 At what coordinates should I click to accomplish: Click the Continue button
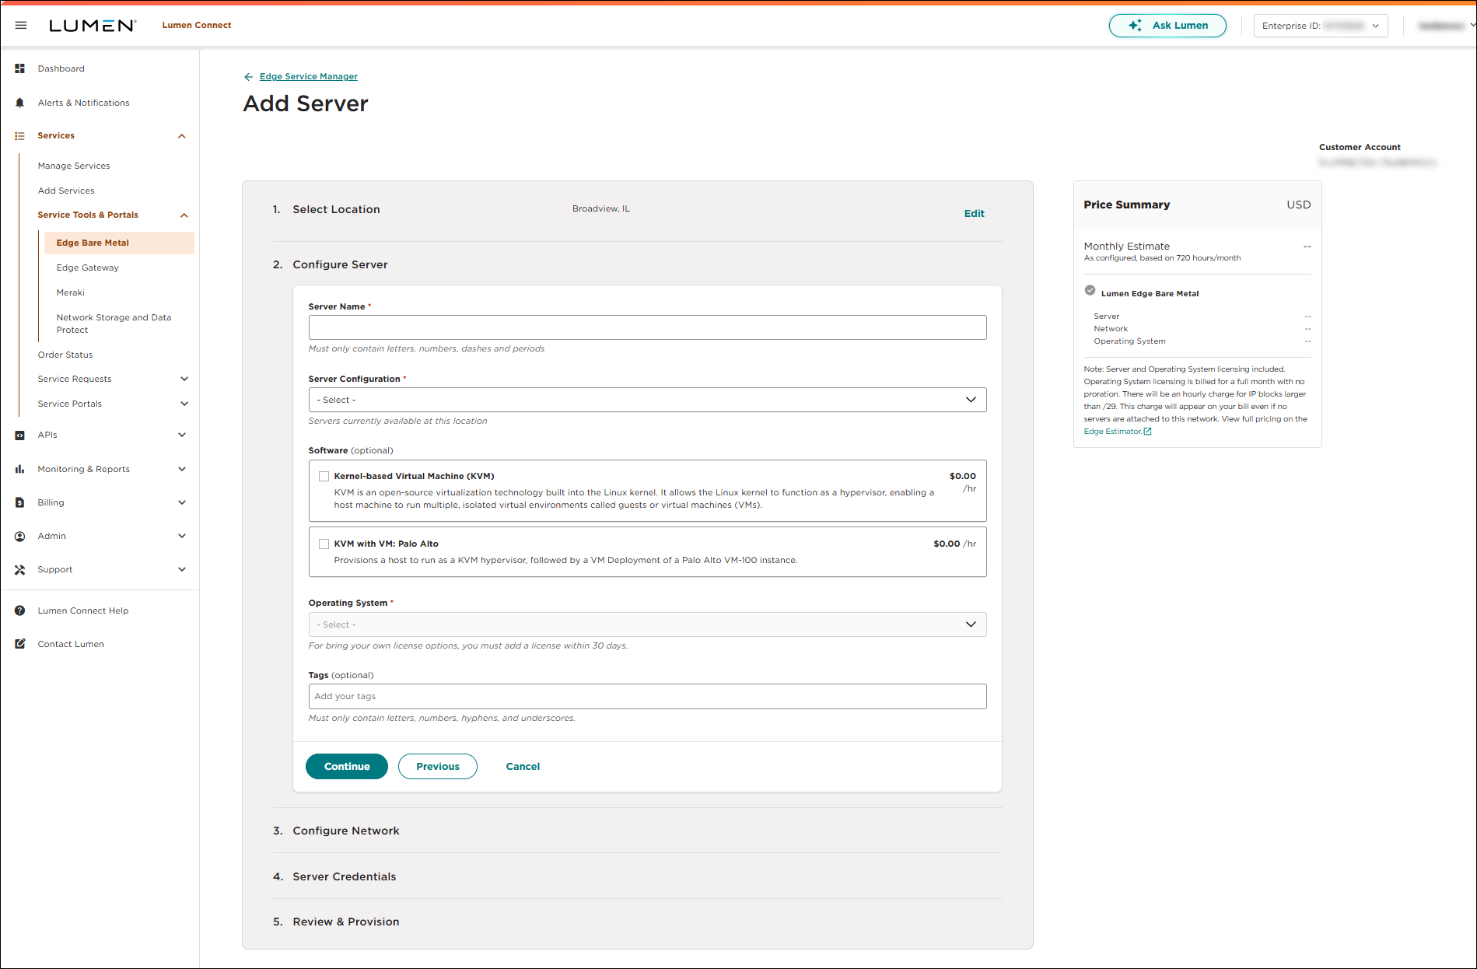coord(347,766)
